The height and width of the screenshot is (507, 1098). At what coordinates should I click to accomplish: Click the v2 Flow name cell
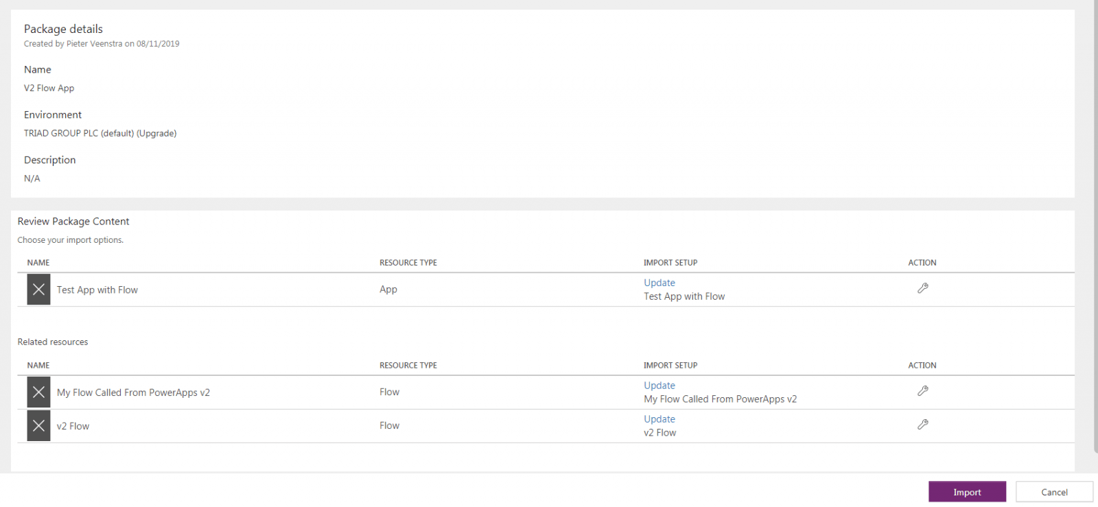tap(73, 426)
